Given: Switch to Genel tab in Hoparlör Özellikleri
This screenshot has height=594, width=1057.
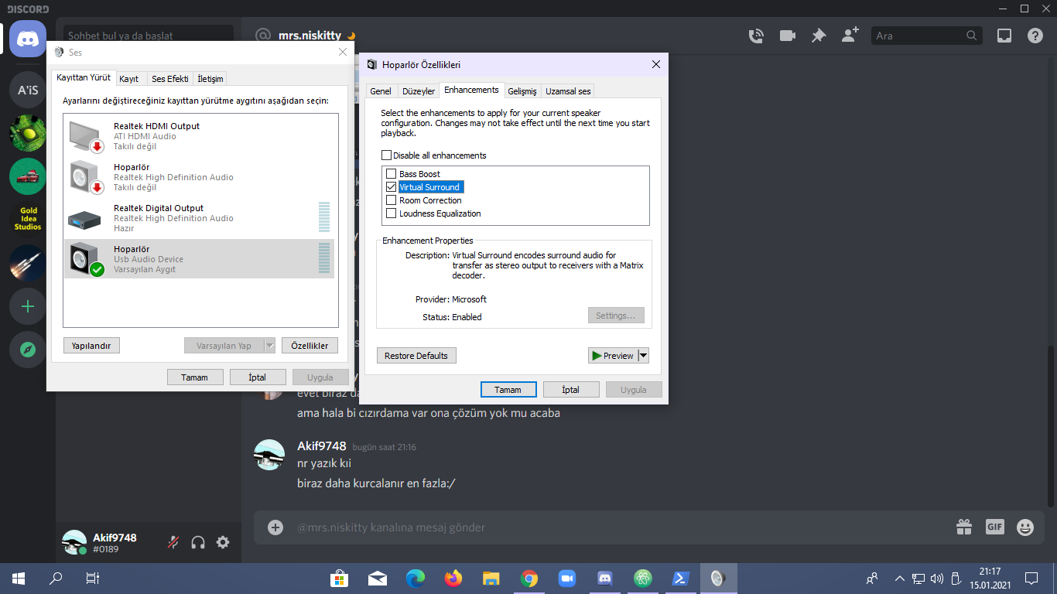Looking at the screenshot, I should tap(381, 91).
